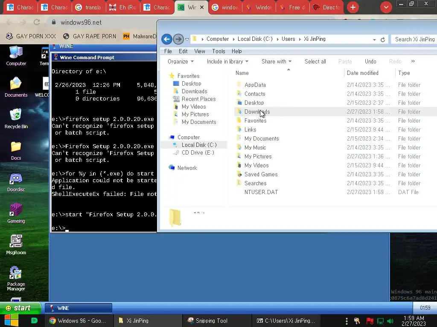
Task: Select the My Music folder row
Action: coord(335,147)
